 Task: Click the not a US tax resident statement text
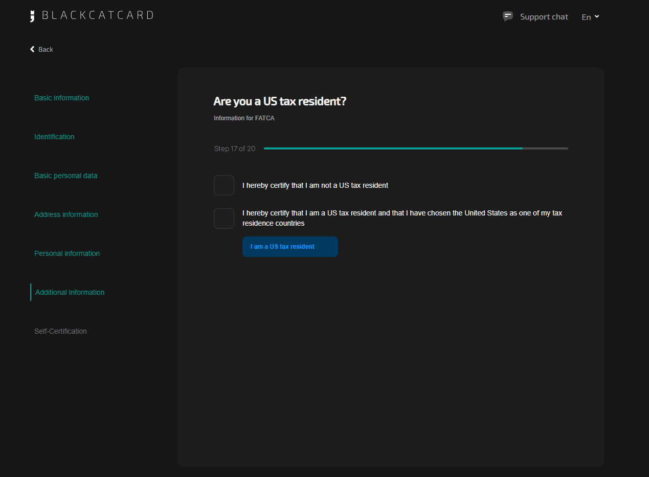click(315, 185)
